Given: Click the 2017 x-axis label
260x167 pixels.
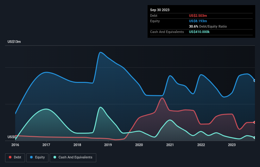Looking at the screenshot, I should coord(46,145).
